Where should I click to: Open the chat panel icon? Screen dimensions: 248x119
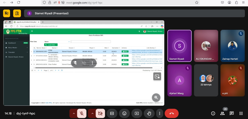coord(231,113)
